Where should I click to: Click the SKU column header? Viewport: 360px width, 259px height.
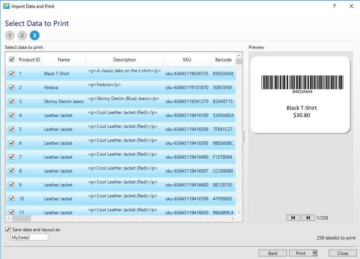point(187,60)
